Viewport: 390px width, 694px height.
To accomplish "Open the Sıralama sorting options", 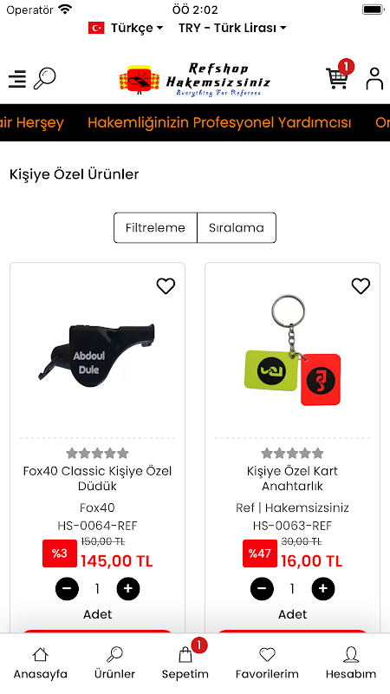I will (x=237, y=227).
